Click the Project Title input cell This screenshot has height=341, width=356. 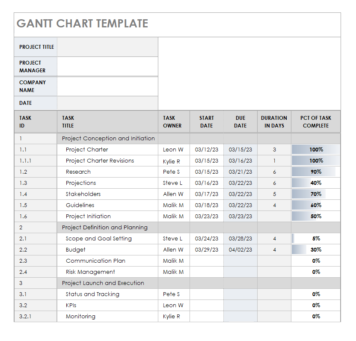click(107, 47)
